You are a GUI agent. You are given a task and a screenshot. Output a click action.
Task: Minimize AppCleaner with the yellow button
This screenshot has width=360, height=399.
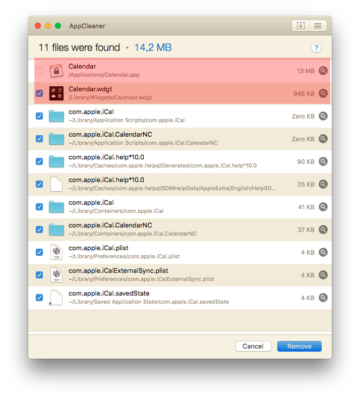pyautogui.click(x=48, y=26)
